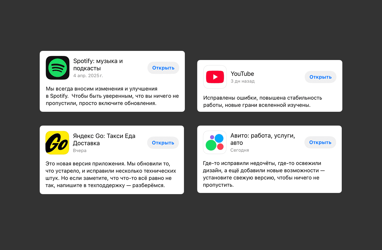The width and height of the screenshot is (382, 250).
Task: Launch Яндекс Go via Открыть button
Action: (163, 143)
